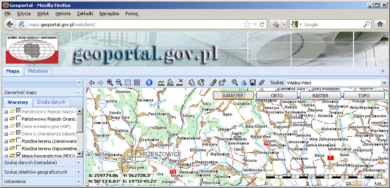Open Szukaj combo box dropdown arrow
The image size is (390, 188).
pyautogui.click(x=384, y=83)
